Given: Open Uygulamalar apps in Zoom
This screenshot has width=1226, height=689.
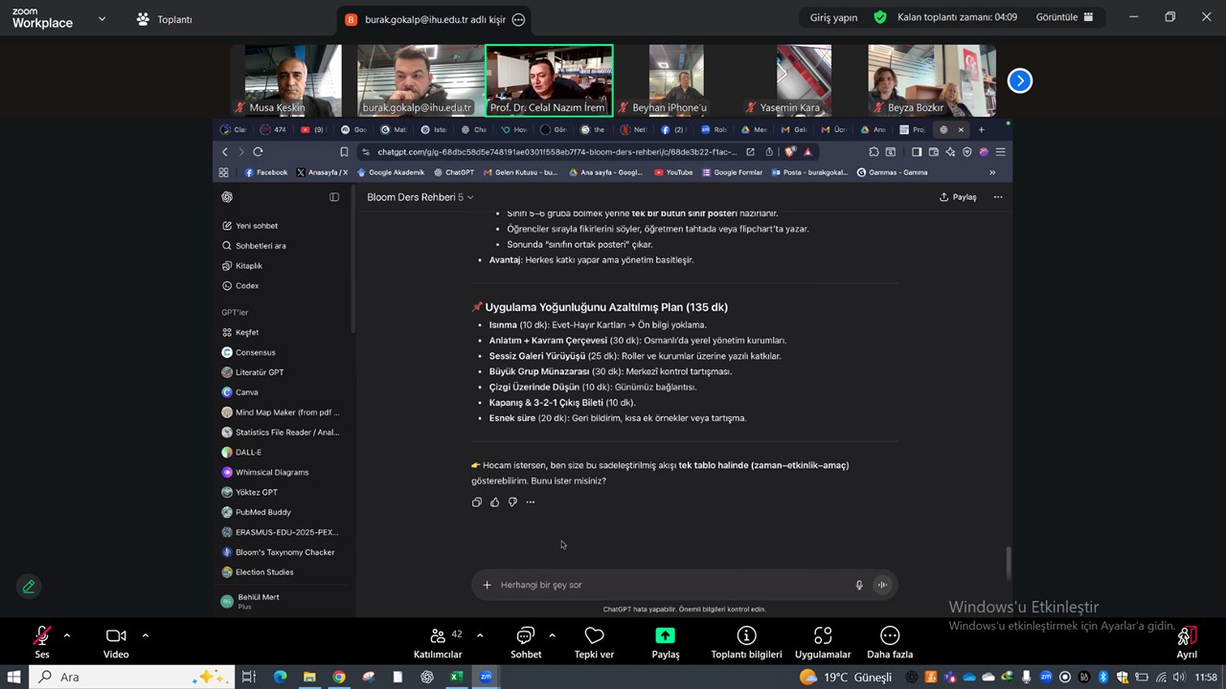Looking at the screenshot, I should 823,642.
